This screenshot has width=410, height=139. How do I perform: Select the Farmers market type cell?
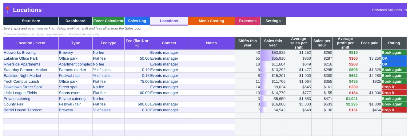[x=75, y=70]
